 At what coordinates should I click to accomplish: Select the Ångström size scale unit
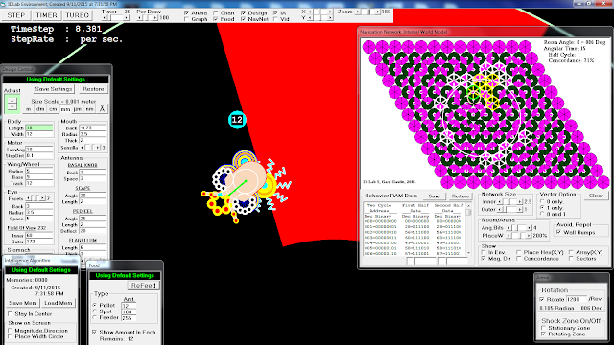pyautogui.click(x=102, y=109)
